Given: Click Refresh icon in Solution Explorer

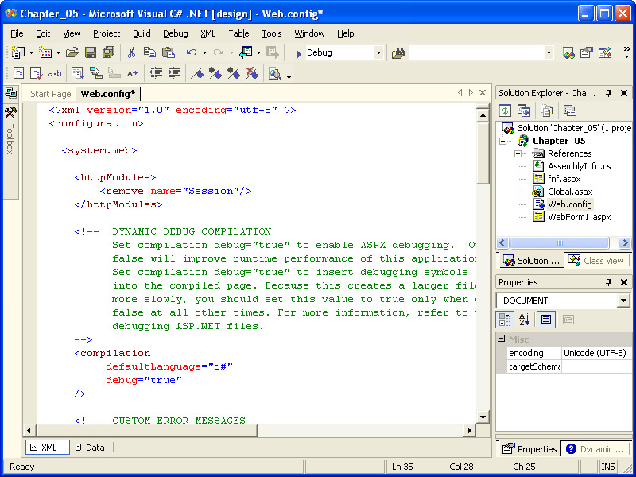Looking at the screenshot, I should (505, 111).
